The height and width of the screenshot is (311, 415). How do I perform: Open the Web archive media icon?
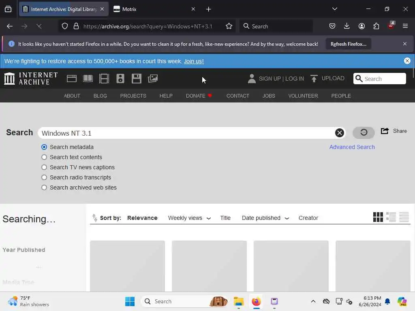pyautogui.click(x=72, y=79)
